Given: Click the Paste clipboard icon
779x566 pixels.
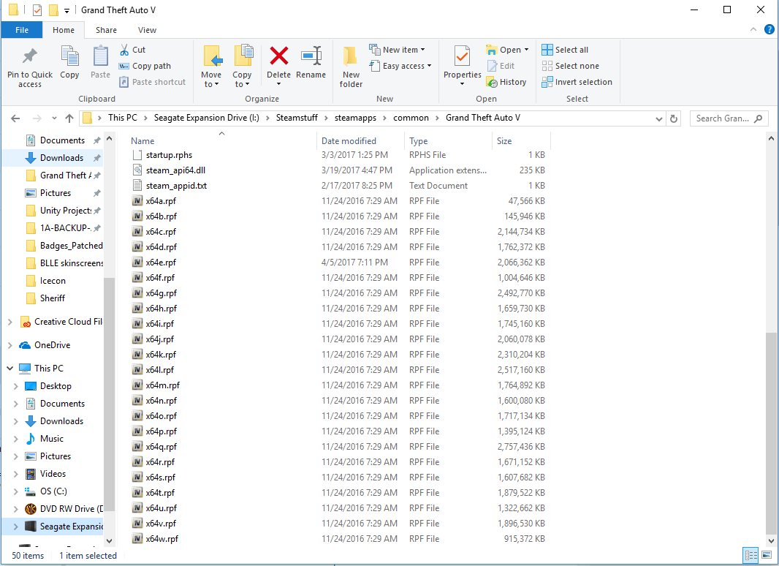Looking at the screenshot, I should coord(100,61).
